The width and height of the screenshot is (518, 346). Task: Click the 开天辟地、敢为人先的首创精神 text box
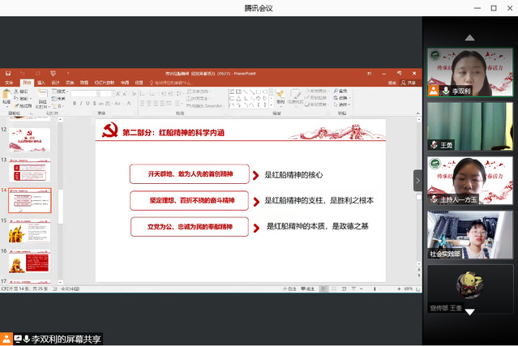(191, 174)
